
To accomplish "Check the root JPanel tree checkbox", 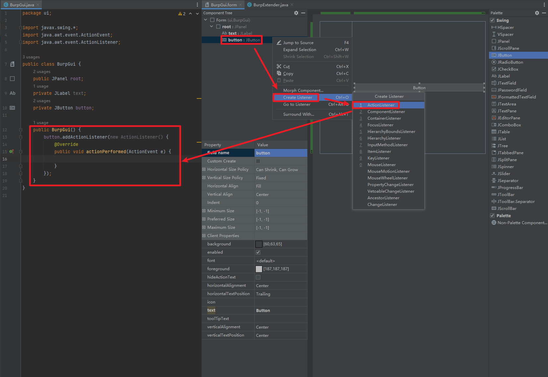I will click(218, 27).
